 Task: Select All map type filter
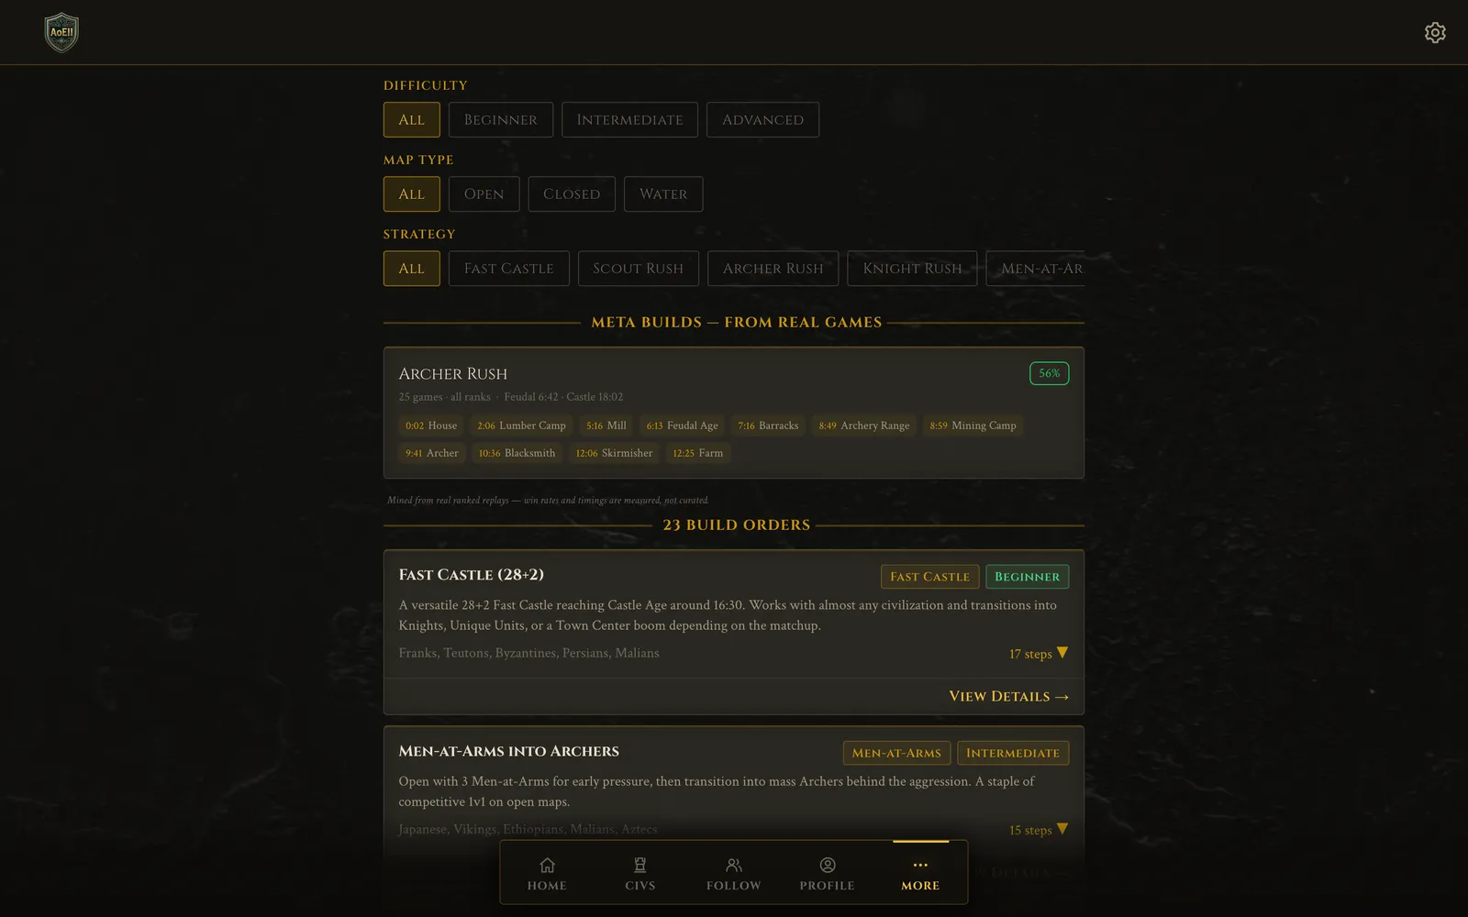[x=411, y=194]
